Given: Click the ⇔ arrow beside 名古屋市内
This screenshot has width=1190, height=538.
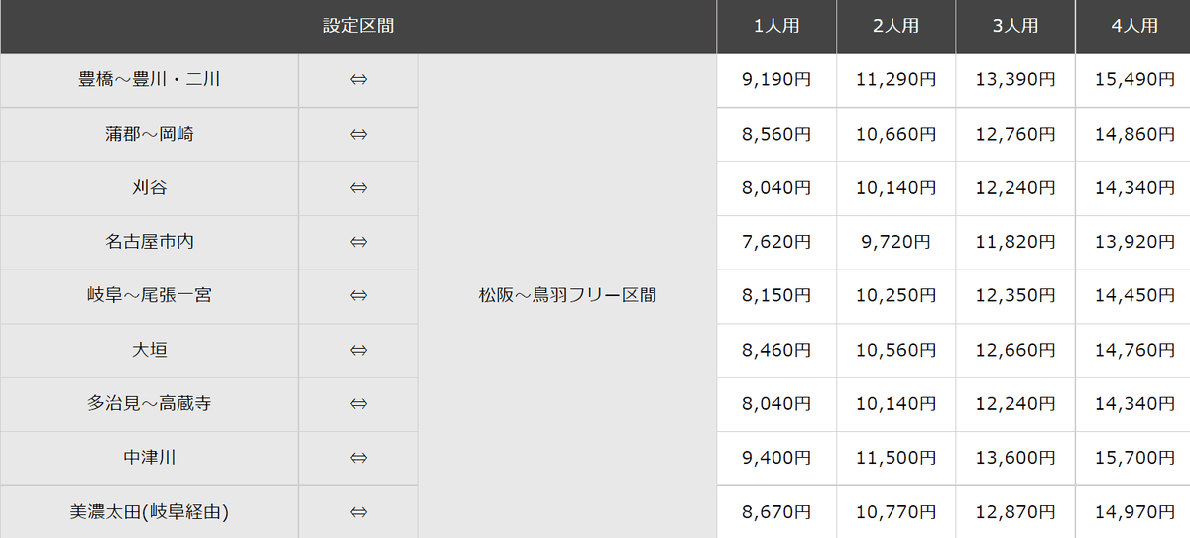Looking at the screenshot, I should (x=358, y=241).
